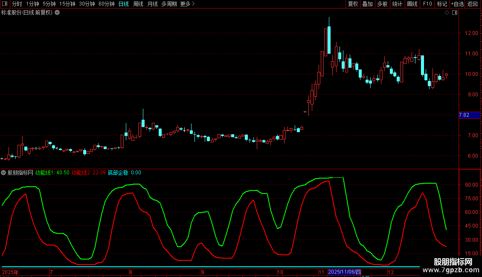Click the 2025/11/06 date marker on timeline
The image size is (482, 277).
[x=344, y=272]
